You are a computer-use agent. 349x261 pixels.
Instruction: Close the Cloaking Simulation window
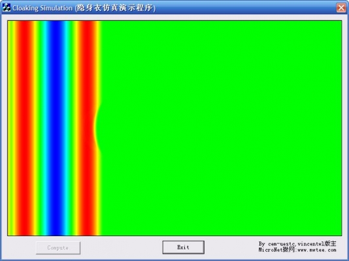click(341, 8)
